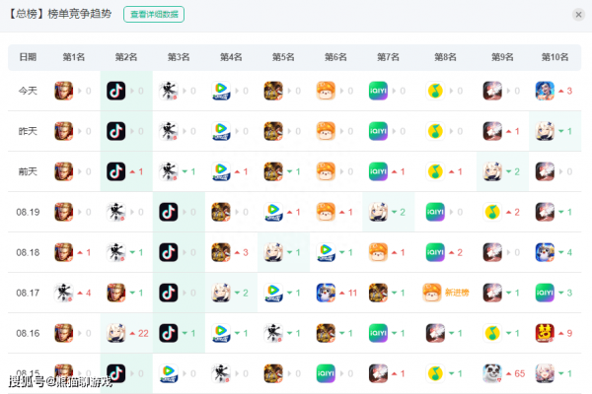This screenshot has height=394, width=592.
Task: Open the orange mushroom app icon in 今天 row
Action: tap(326, 91)
